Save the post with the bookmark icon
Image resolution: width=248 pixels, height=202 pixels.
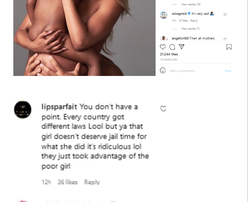(229, 47)
